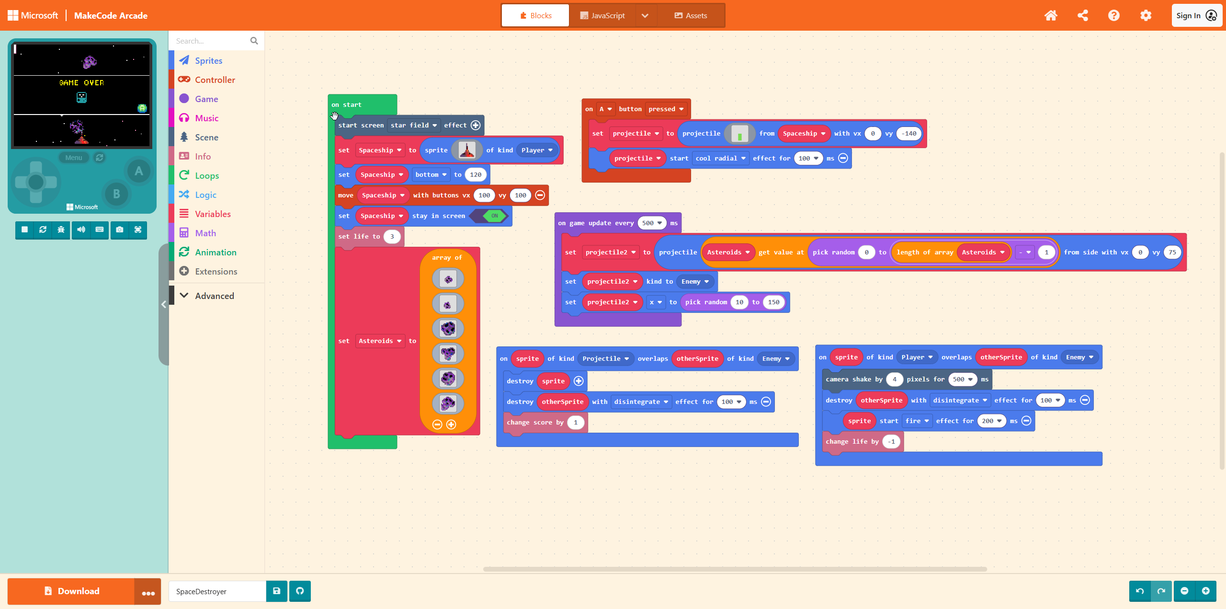Take a simulator screenshot with the camera icon
Screen dimensions: 1226x609
click(x=120, y=230)
